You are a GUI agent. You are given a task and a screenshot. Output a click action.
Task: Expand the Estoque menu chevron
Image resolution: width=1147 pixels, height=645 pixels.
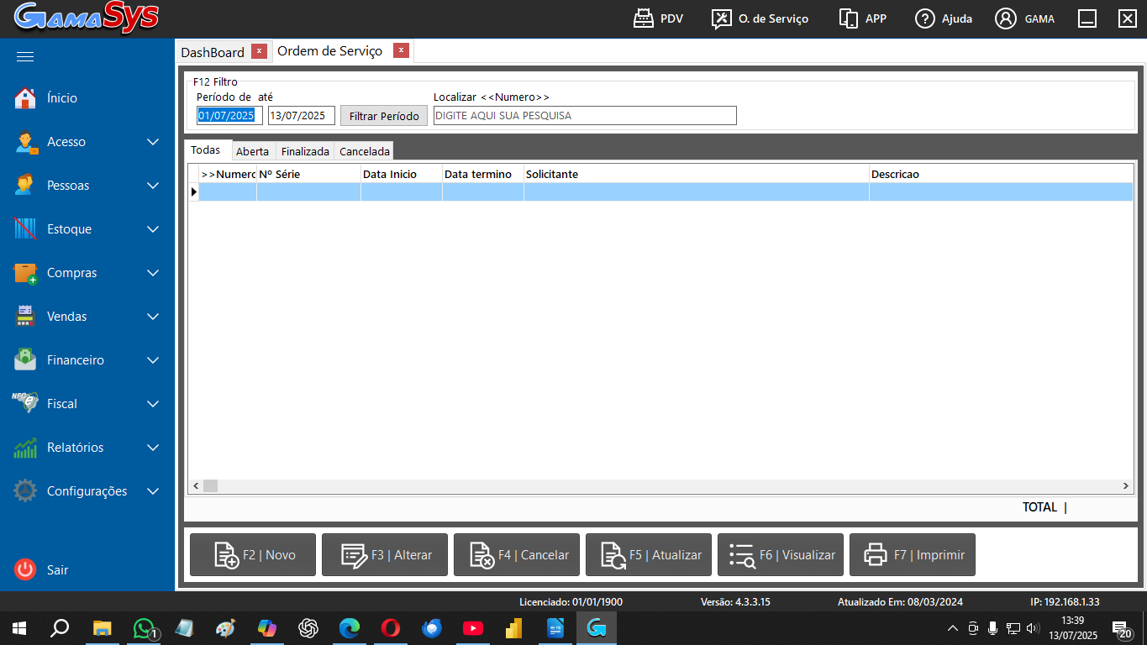tap(153, 229)
